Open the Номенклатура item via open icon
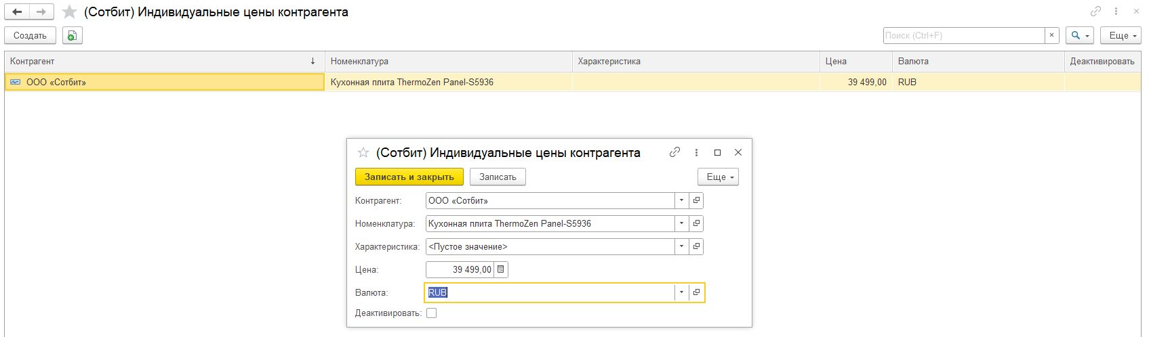This screenshot has height=337, width=1149. [696, 223]
